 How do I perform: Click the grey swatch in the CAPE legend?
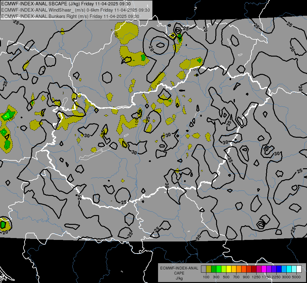tap(204, 269)
